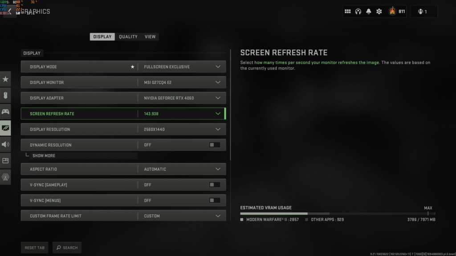Image resolution: width=456 pixels, height=256 pixels.
Task: Toggle V-Sync (Menus) switch
Action: click(x=215, y=200)
